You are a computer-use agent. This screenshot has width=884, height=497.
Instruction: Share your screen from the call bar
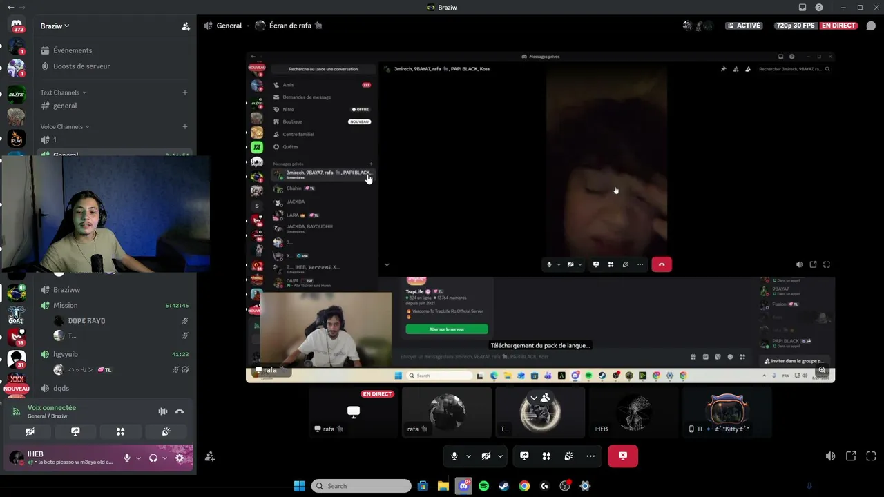click(x=524, y=456)
